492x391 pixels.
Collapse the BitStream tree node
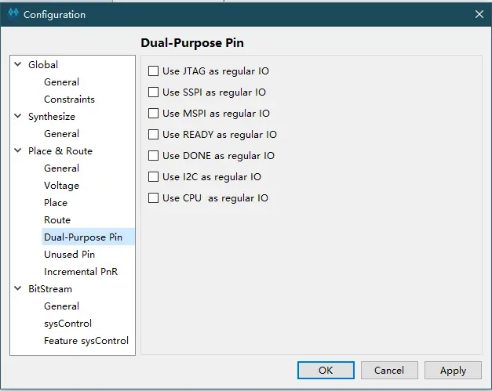click(18, 288)
